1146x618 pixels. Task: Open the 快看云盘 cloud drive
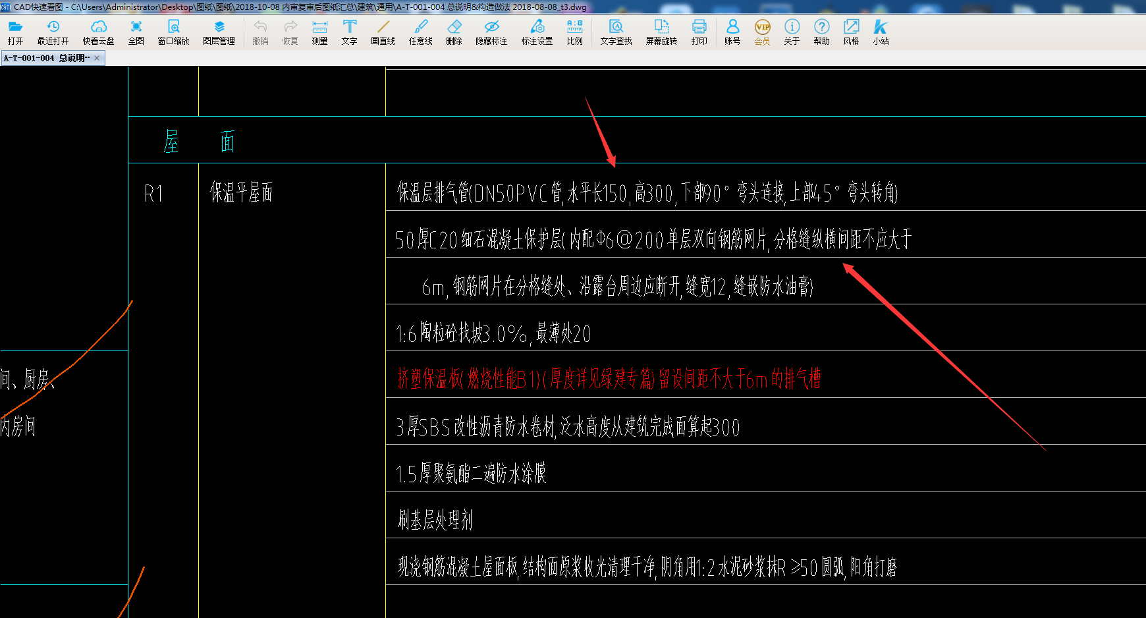coord(98,32)
